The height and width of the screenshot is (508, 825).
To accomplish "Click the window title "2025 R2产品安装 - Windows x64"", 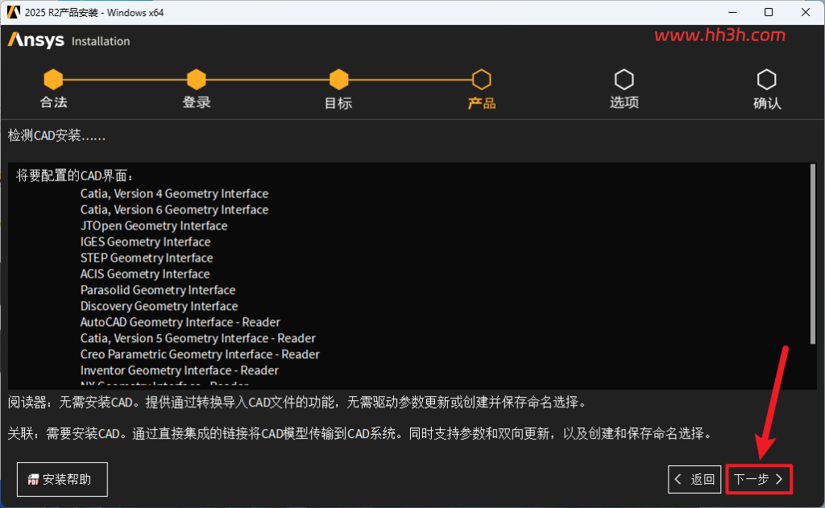I will tap(94, 12).
